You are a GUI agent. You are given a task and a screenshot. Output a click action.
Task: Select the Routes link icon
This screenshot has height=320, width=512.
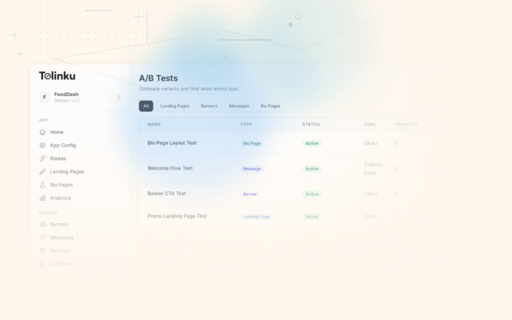pos(43,159)
